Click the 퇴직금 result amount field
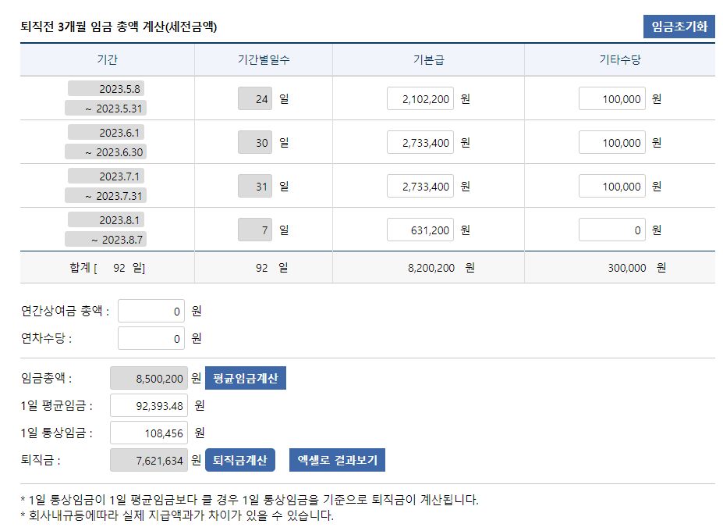Screen dimensions: 723x531 [149, 461]
